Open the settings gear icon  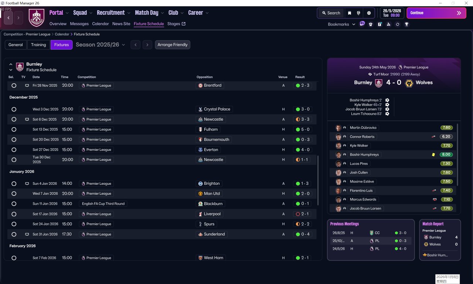pos(369,13)
